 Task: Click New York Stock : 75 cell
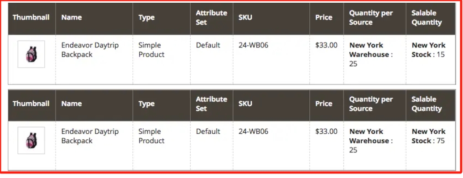point(428,136)
